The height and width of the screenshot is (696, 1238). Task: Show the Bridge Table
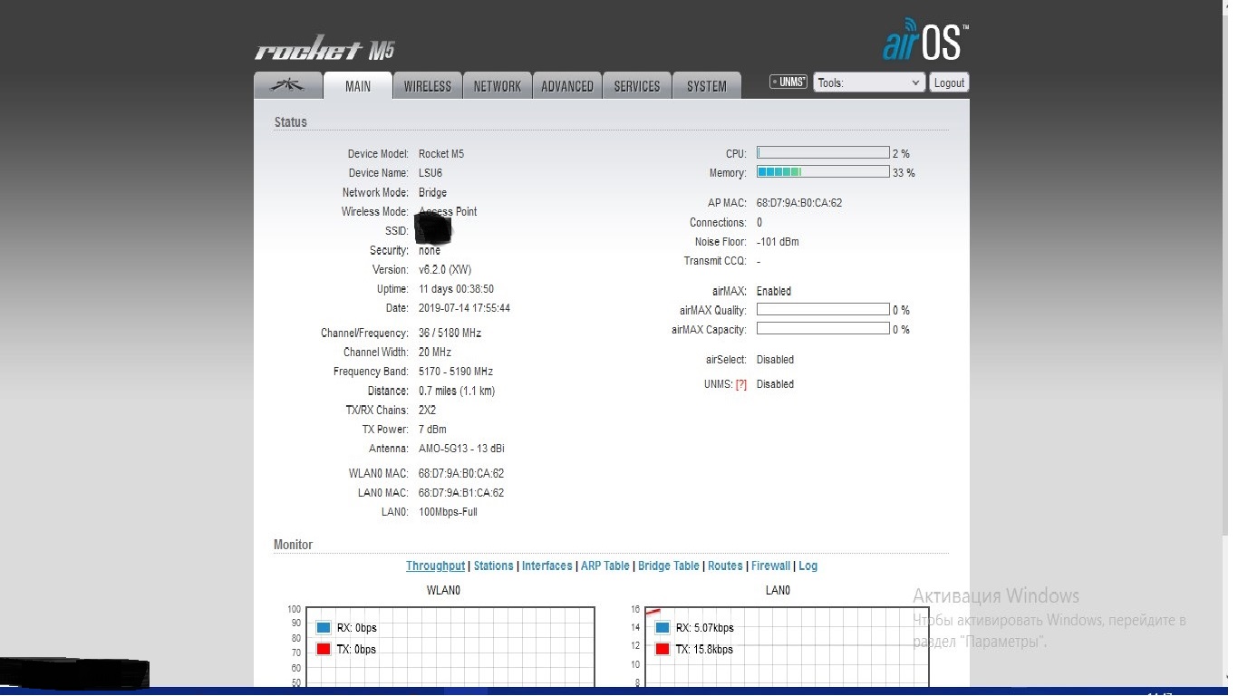point(669,565)
